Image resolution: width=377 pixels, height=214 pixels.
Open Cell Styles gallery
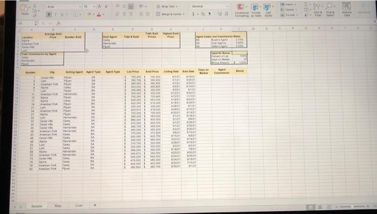pos(268,10)
